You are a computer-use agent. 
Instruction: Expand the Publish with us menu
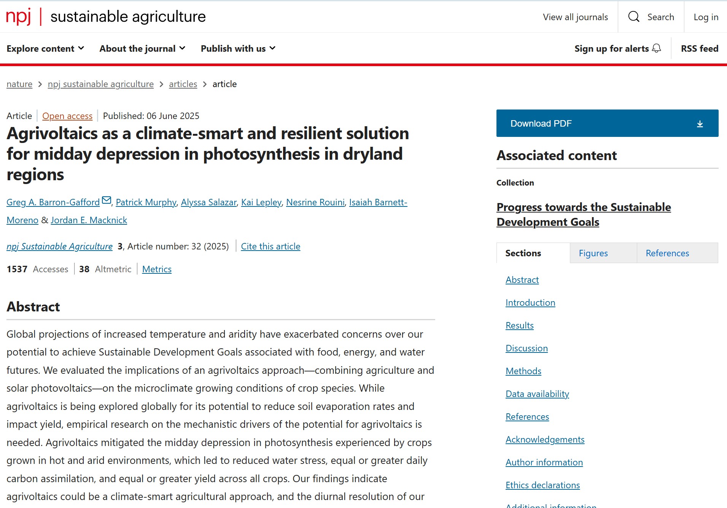238,48
